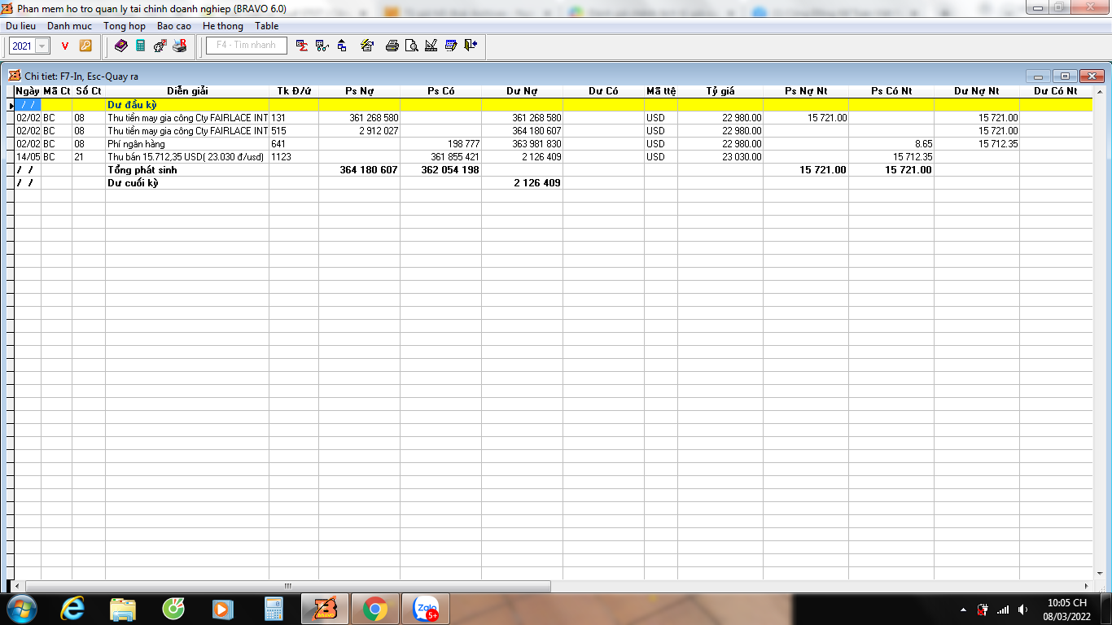Click the exit door icon in toolbar
1112x625 pixels.
click(x=471, y=46)
